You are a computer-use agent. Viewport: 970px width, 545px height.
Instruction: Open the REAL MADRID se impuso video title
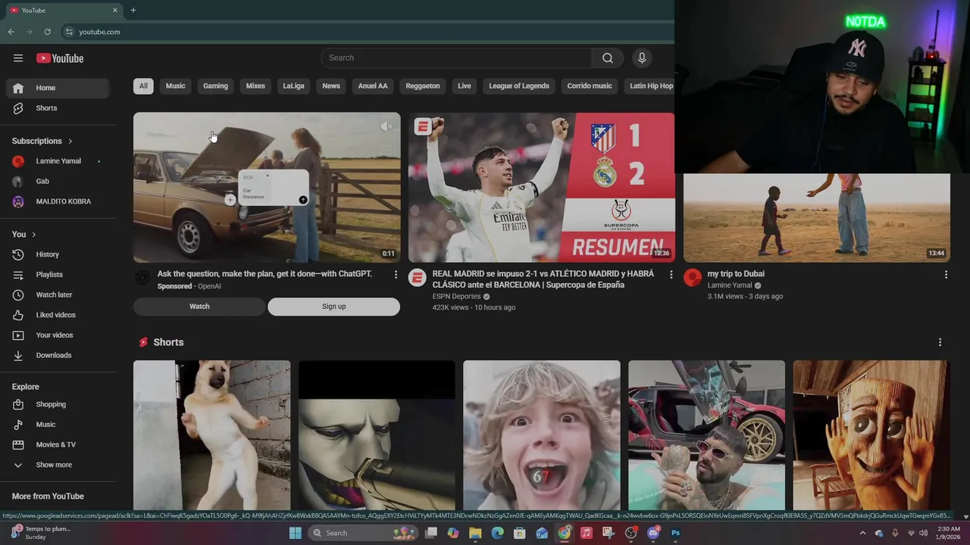pos(543,279)
